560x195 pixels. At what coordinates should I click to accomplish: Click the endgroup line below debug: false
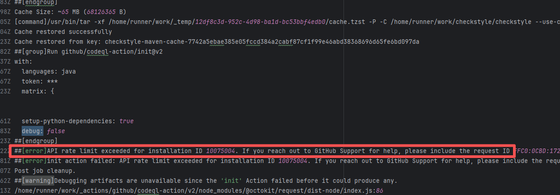[36, 141]
